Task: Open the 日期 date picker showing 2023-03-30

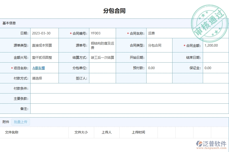Action: (x=44, y=33)
